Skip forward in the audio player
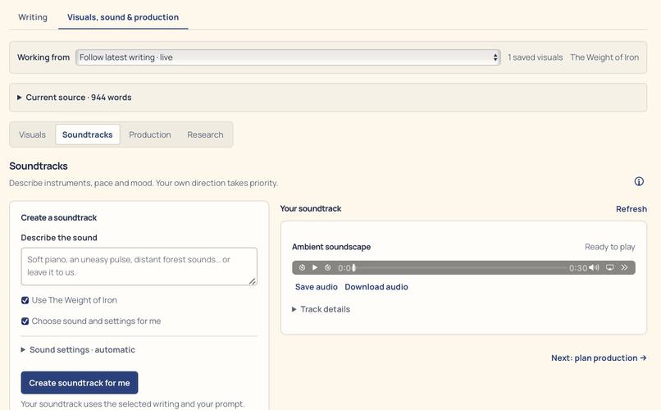This screenshot has width=661, height=410. tap(327, 267)
